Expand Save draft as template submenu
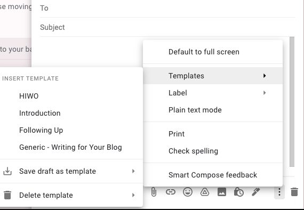Viewport: 304px width, 210px height. (x=71, y=171)
